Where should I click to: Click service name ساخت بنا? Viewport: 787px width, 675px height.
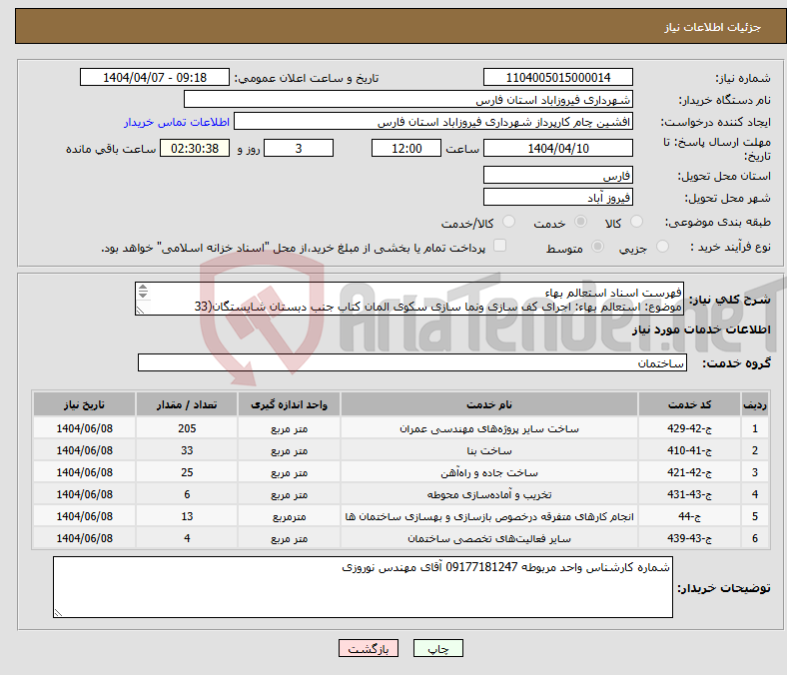pos(489,450)
